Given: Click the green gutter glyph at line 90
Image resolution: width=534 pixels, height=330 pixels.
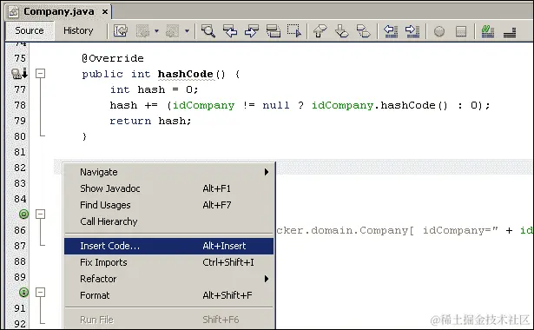Looking at the screenshot, I should (23, 292).
